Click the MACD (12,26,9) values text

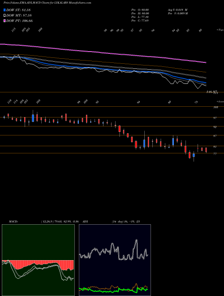coord(60,222)
